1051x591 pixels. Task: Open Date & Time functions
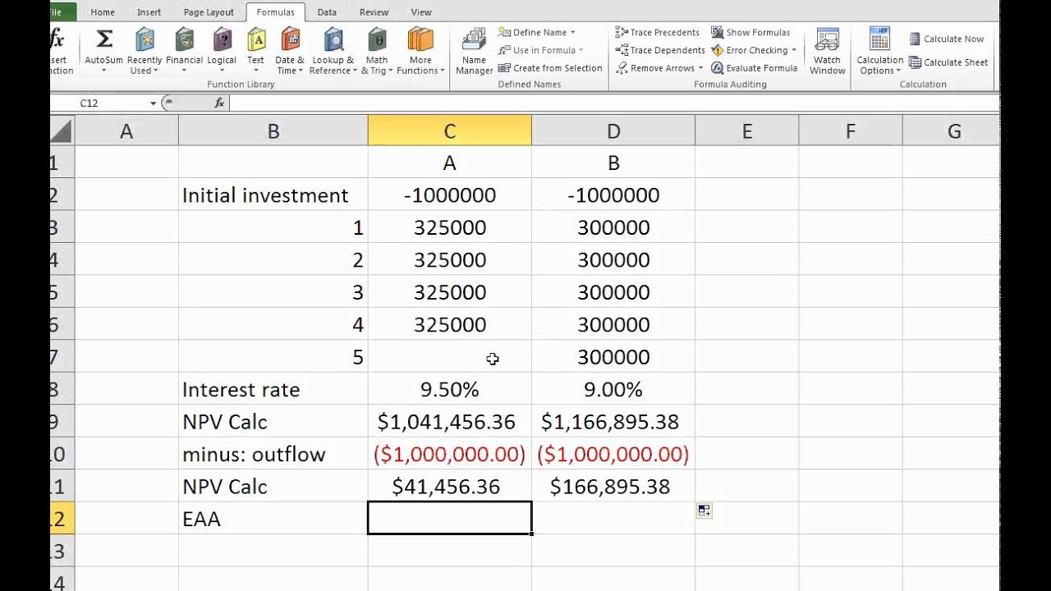pyautogui.click(x=290, y=51)
